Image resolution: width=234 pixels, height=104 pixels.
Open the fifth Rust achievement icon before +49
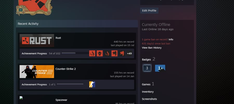pos(122,53)
